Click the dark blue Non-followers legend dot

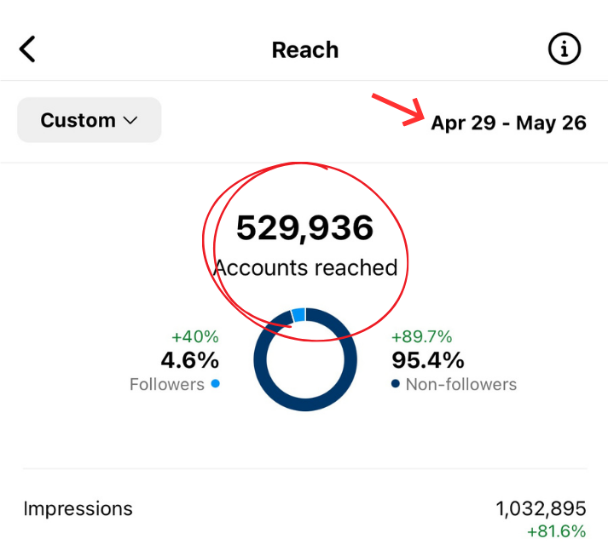(396, 384)
